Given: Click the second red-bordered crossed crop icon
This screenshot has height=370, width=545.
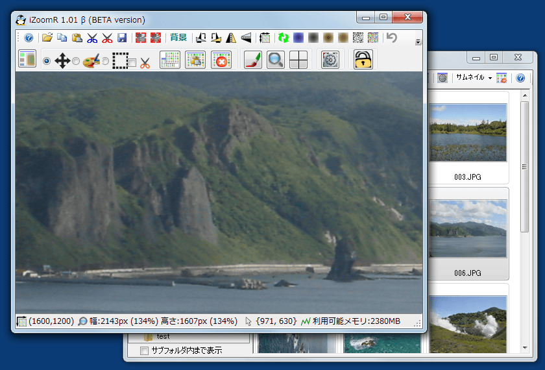Looking at the screenshot, I should tap(155, 38).
